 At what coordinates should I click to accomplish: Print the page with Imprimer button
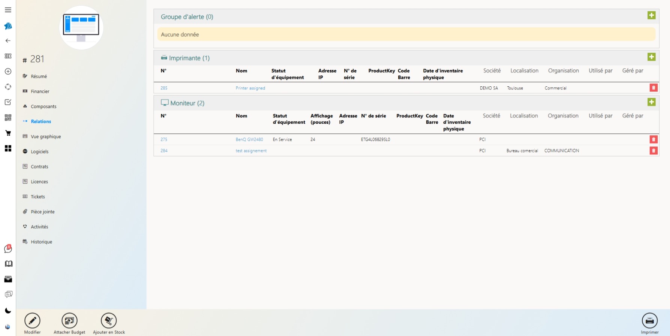point(649,321)
